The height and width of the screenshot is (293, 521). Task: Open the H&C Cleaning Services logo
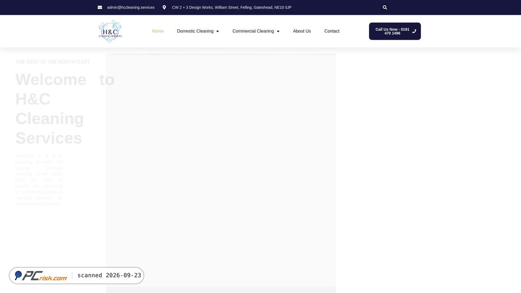(x=110, y=31)
